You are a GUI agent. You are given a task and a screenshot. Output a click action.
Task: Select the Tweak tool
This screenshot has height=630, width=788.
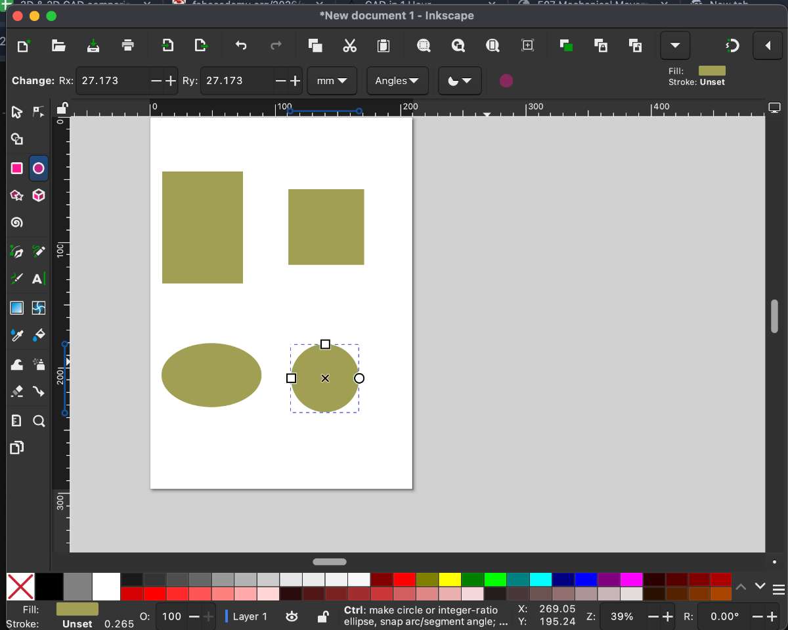pos(17,365)
